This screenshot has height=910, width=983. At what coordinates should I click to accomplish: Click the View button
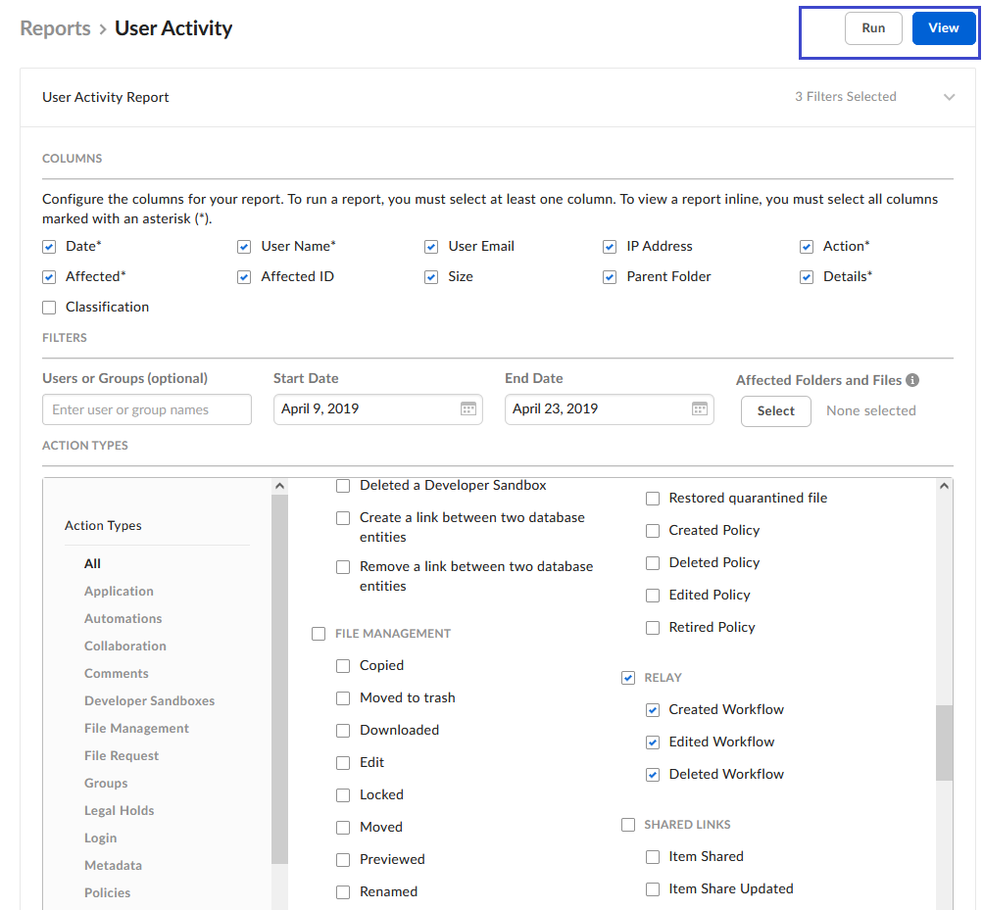coord(942,27)
